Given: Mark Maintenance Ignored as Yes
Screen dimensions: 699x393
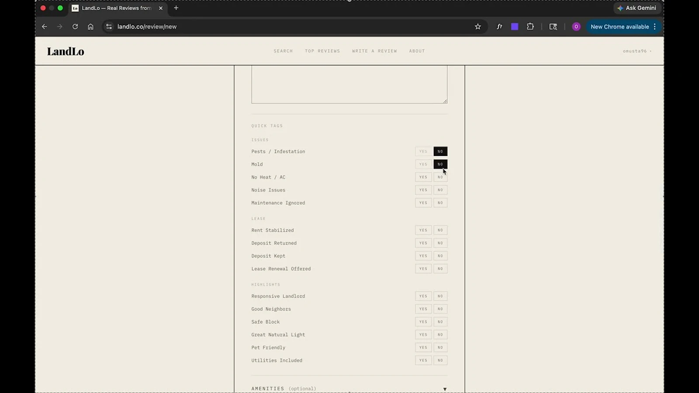Looking at the screenshot, I should point(423,203).
